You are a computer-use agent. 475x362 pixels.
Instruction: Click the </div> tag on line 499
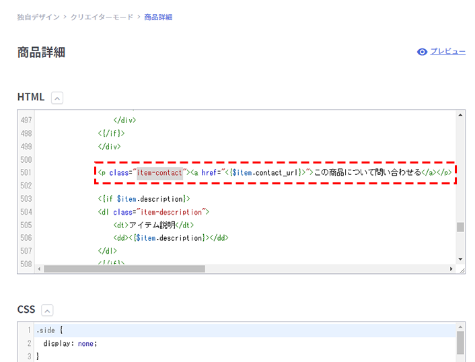[110, 147]
